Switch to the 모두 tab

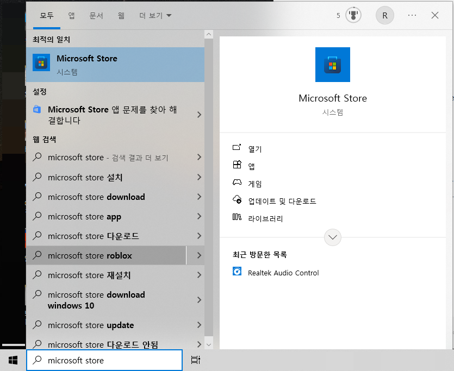(x=47, y=15)
